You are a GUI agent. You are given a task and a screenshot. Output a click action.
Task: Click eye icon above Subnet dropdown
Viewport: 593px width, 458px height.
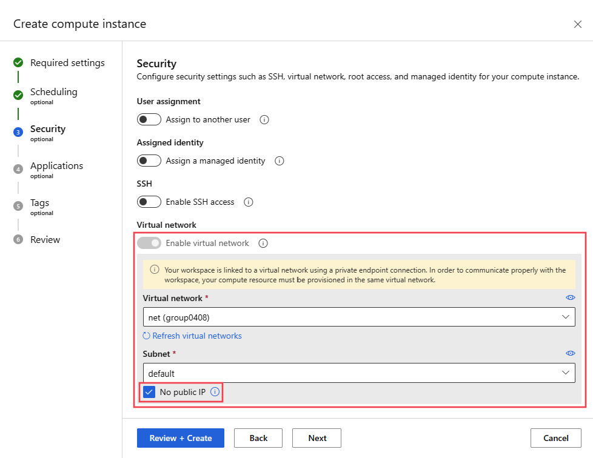pyautogui.click(x=570, y=353)
